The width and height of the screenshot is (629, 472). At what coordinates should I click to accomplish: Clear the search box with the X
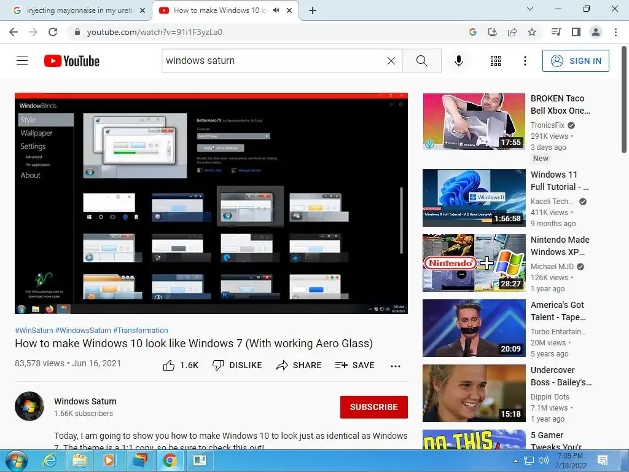(x=391, y=61)
